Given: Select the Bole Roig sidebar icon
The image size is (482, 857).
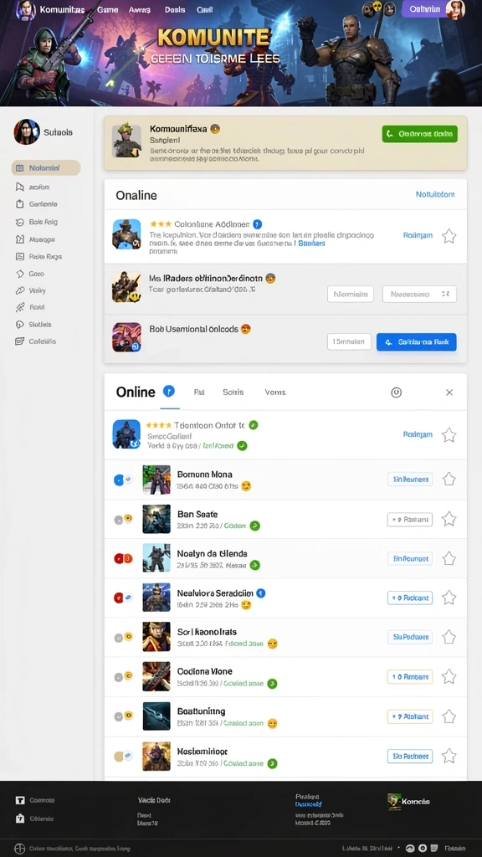Looking at the screenshot, I should [20, 222].
